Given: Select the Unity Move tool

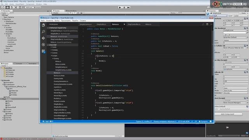Looking at the screenshot, I should point(7,7).
